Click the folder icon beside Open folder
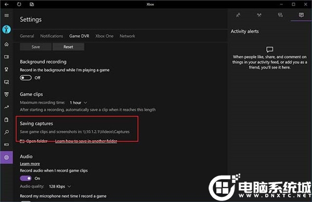The width and height of the screenshot is (312, 202). coord(22,141)
